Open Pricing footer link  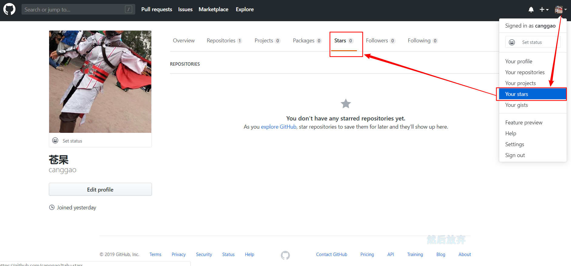pyautogui.click(x=367, y=255)
